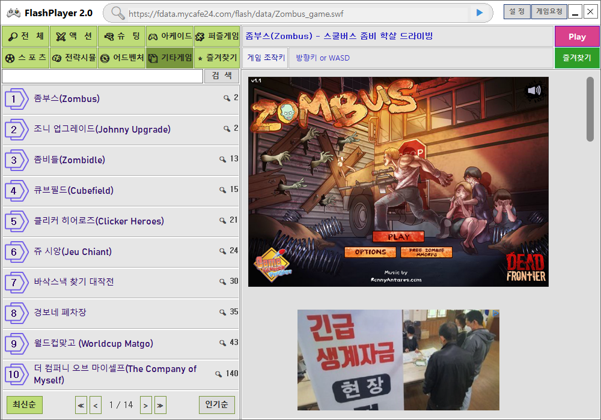This screenshot has height=420, width=601.
Task: Select the 스포츠 category tab
Action: (26, 58)
